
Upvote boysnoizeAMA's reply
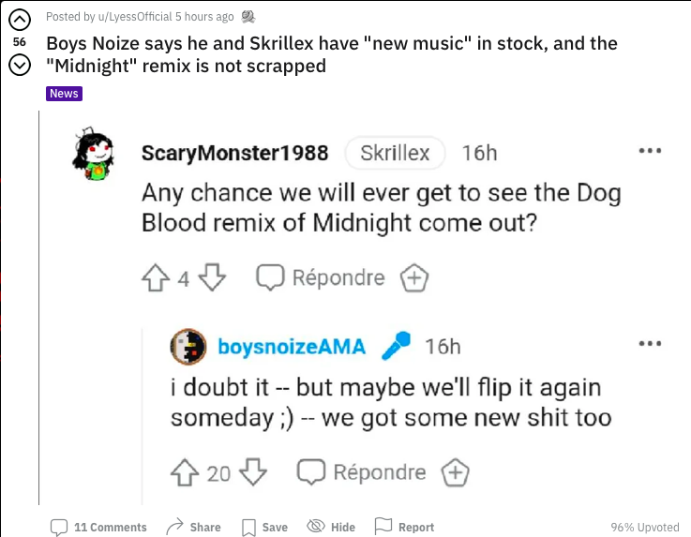coord(185,472)
